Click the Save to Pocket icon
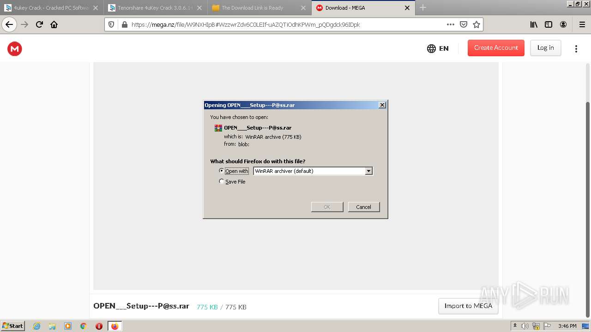This screenshot has width=591, height=332. coord(464,24)
